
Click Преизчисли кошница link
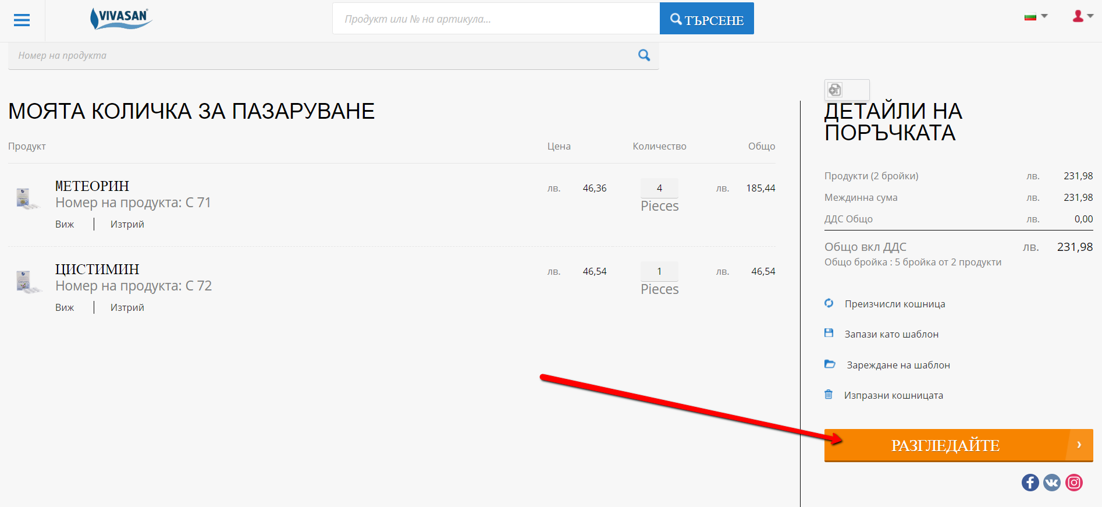tap(895, 304)
